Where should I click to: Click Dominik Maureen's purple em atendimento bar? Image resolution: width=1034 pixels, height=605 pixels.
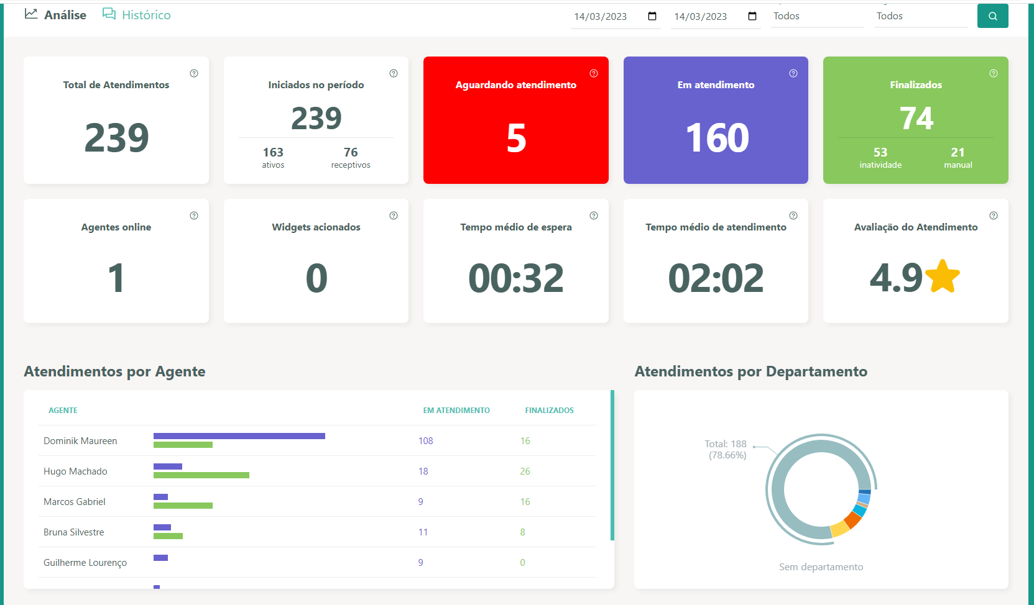click(x=239, y=436)
